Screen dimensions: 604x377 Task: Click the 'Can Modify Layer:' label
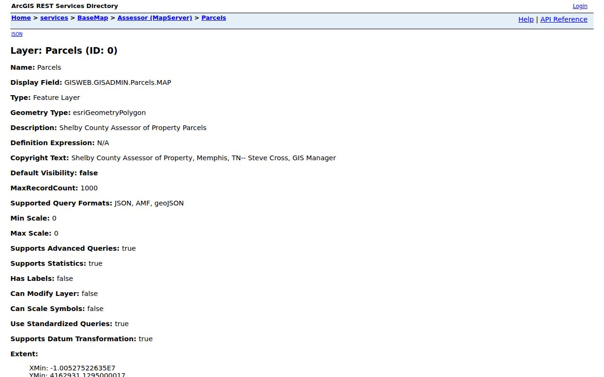click(45, 294)
